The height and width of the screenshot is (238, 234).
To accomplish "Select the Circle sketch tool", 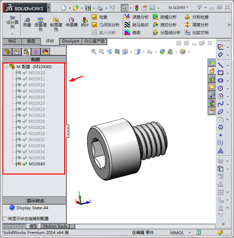I will click(220, 88).
